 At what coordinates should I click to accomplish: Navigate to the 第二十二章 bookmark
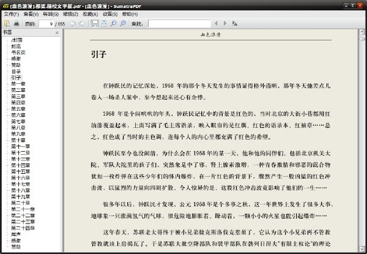23,215
